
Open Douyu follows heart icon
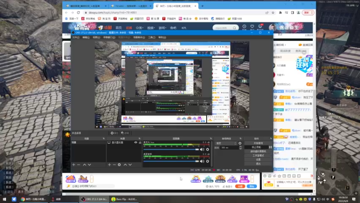252,27
